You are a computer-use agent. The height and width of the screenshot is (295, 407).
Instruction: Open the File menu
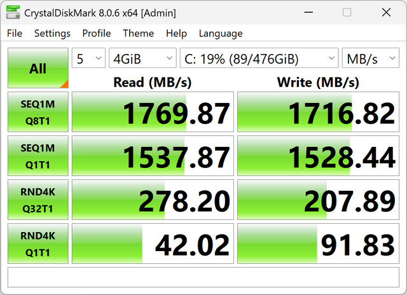coord(15,34)
